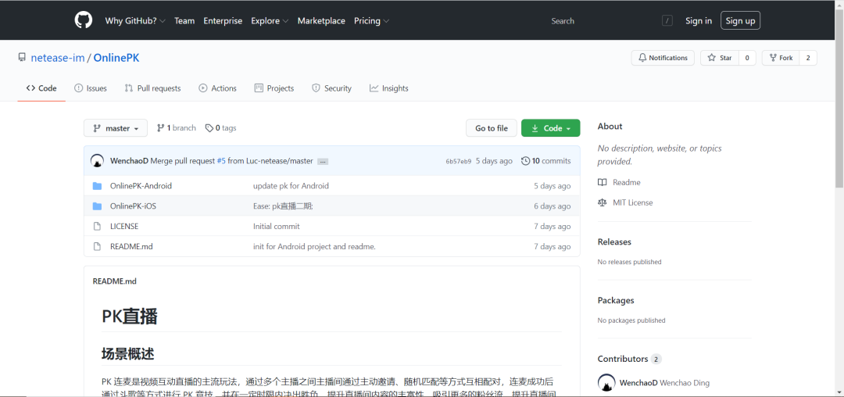844x397 pixels.
Task: Click the fork count 2
Action: [x=808, y=58]
